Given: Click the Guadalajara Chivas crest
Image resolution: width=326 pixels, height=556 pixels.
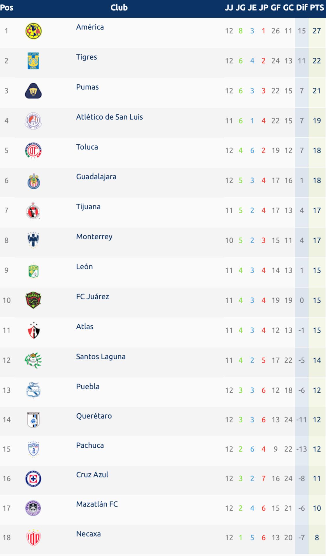Looking at the screenshot, I should [x=33, y=181].
